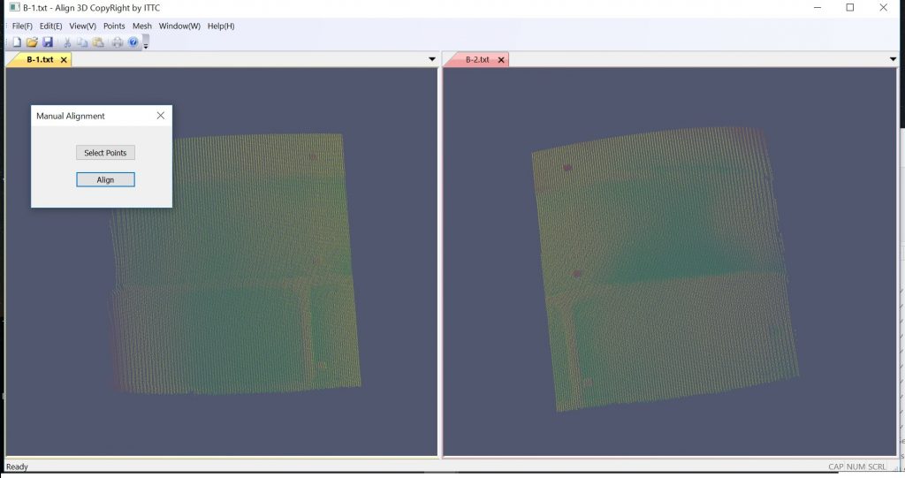The image size is (905, 478).
Task: Click the Align 3D app title icon
Action: 14,7
